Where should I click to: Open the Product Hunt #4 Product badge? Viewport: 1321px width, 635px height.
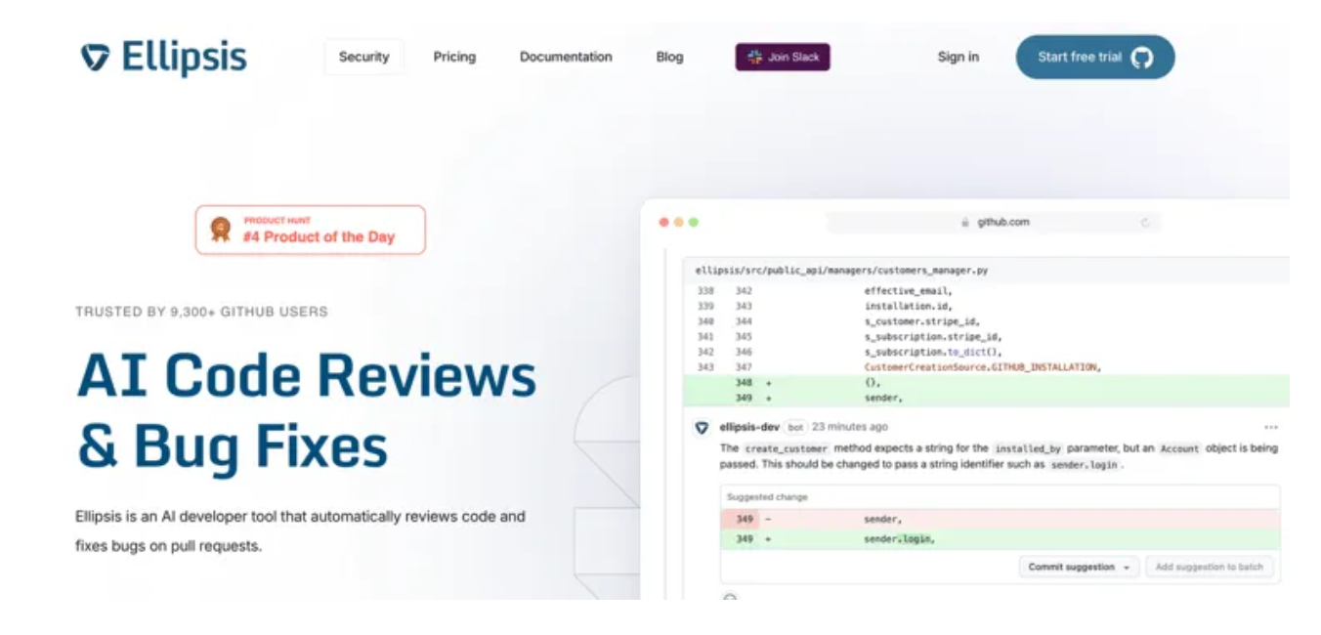[x=310, y=230]
